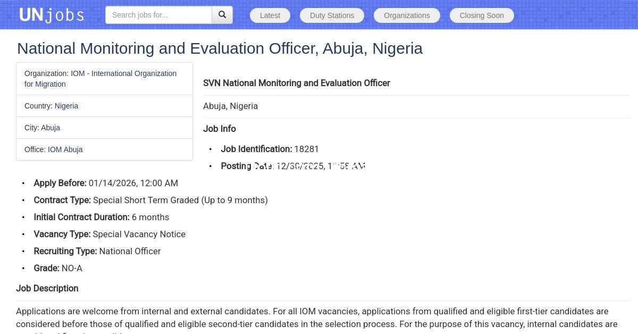Click the page title heading
Screen dimensions: 638x334
(x=220, y=48)
